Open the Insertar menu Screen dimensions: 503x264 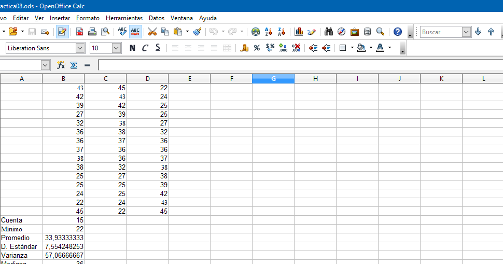point(60,18)
